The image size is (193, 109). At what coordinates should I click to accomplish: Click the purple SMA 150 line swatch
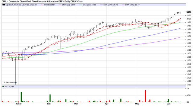123,5
